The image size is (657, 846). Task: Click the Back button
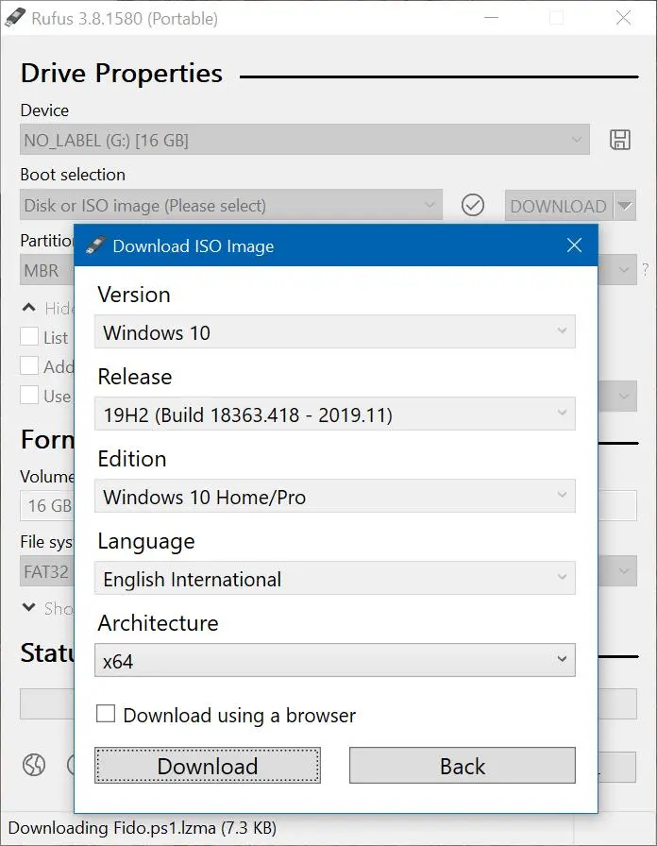coord(463,765)
